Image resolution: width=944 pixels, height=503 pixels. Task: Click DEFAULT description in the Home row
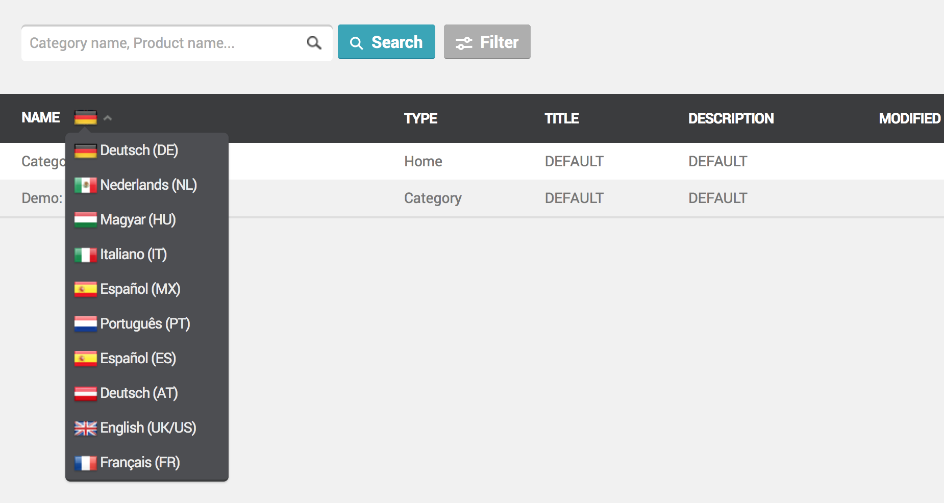tap(717, 161)
